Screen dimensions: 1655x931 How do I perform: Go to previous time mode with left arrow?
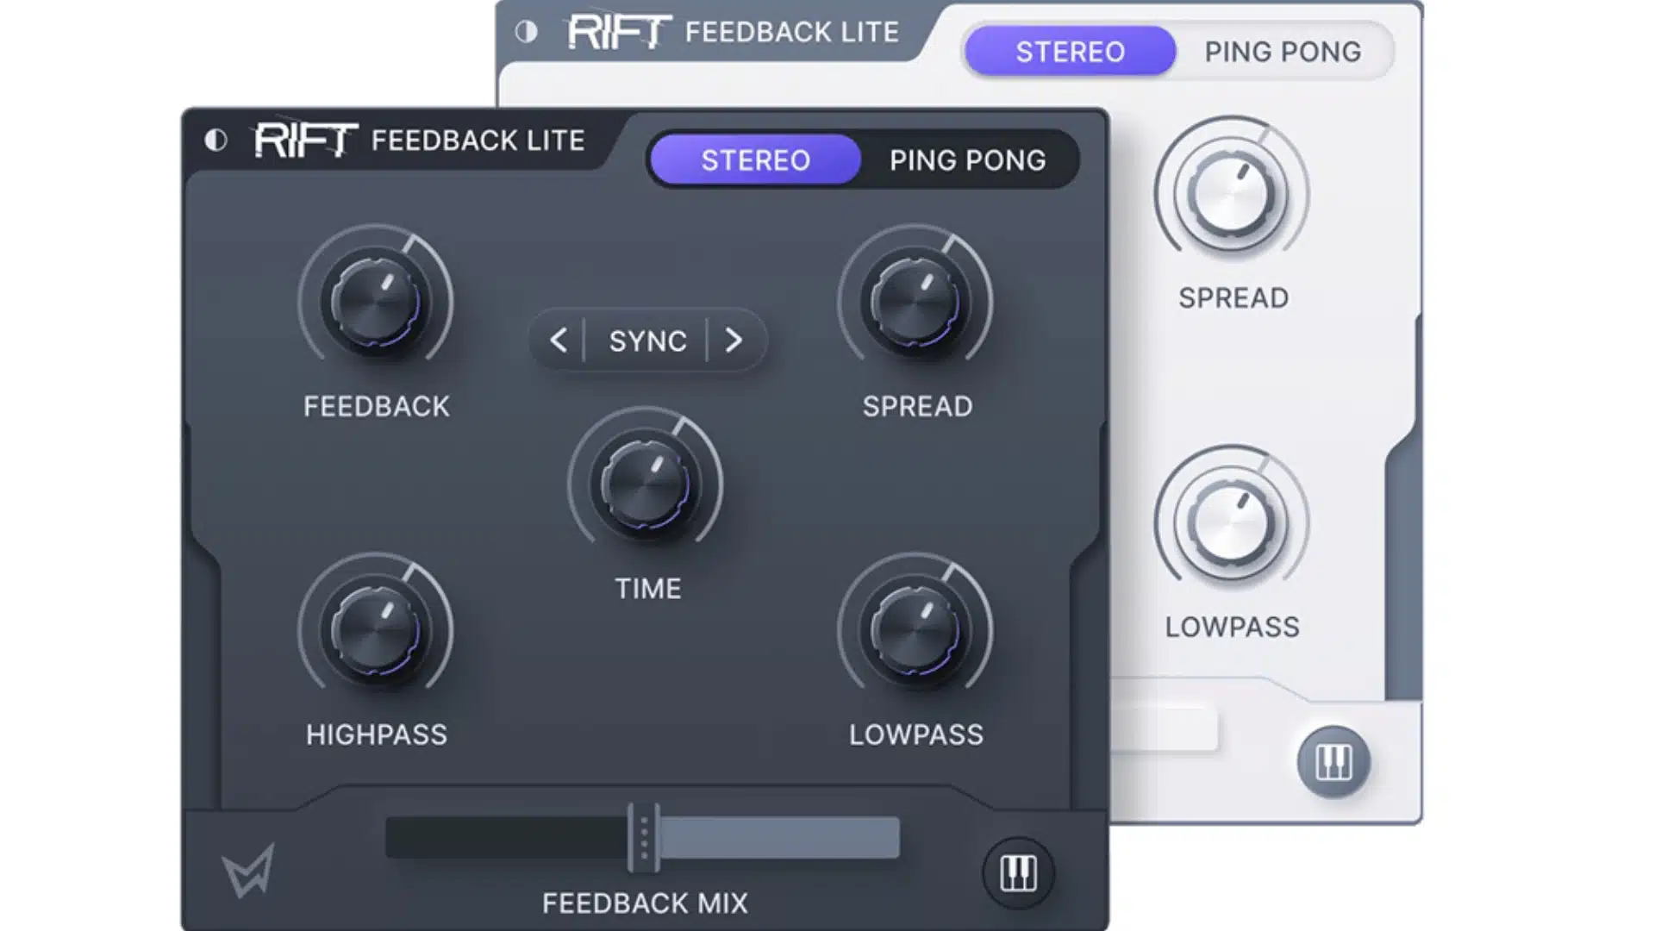click(559, 341)
